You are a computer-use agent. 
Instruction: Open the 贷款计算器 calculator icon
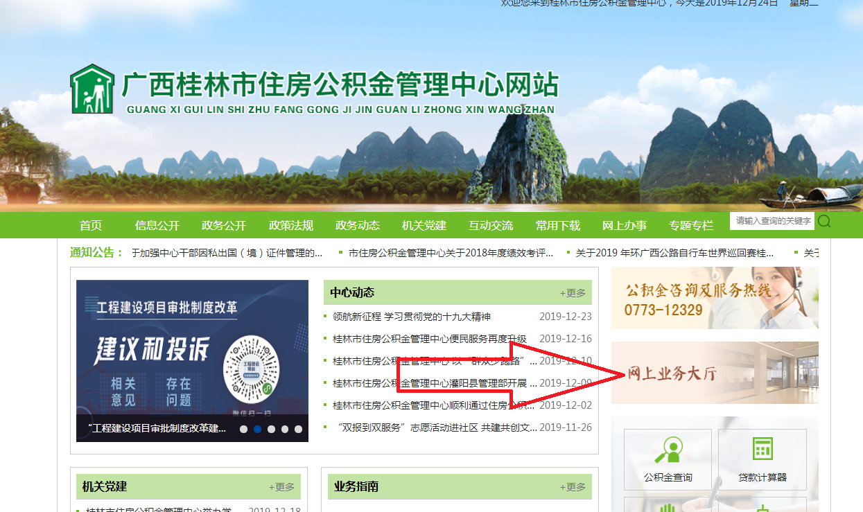coord(762,459)
